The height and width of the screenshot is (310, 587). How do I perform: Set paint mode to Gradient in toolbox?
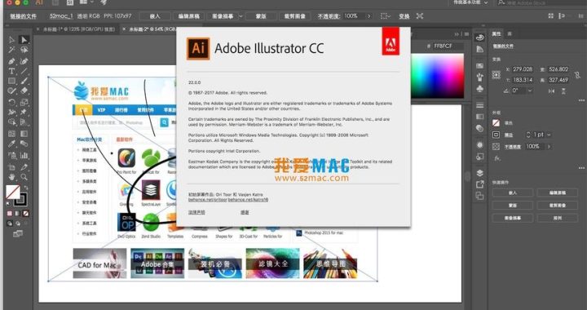(x=18, y=214)
